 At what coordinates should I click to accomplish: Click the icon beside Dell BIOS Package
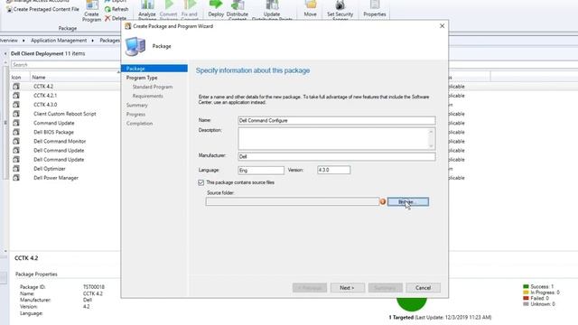pyautogui.click(x=16, y=132)
